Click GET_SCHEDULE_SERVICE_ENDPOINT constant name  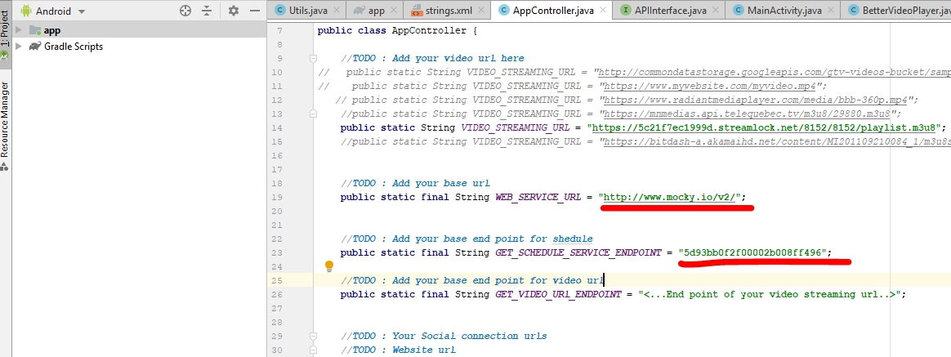[x=578, y=252]
